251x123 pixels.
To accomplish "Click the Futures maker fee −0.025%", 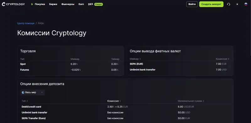I will [x=76, y=70].
